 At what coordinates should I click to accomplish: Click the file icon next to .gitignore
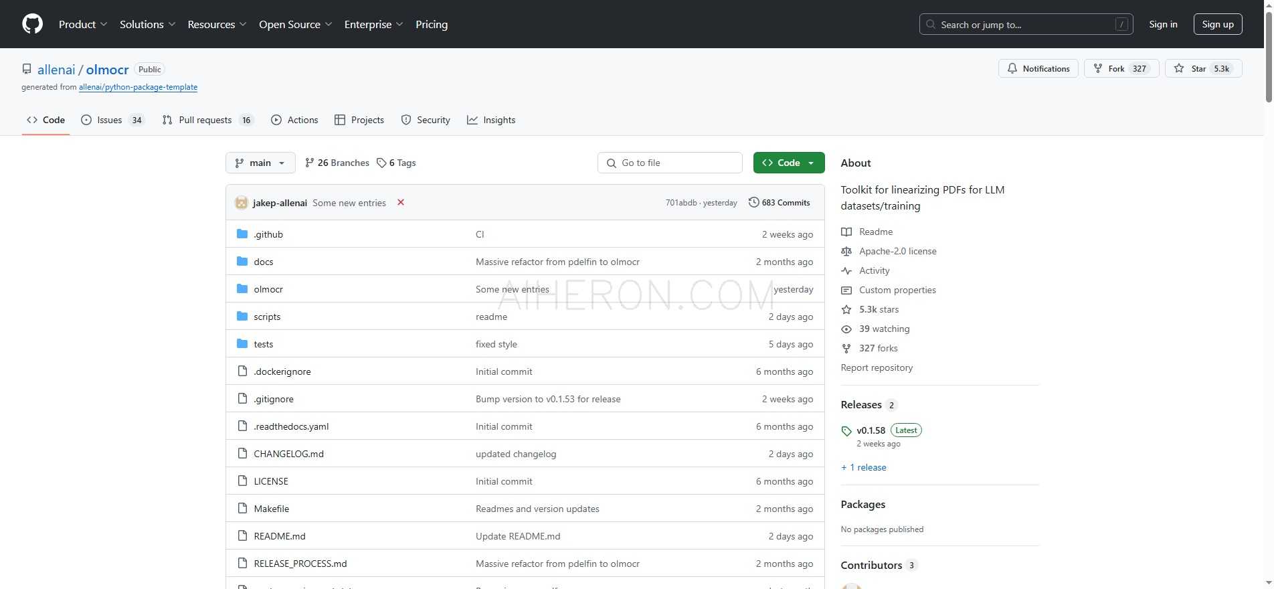(242, 399)
